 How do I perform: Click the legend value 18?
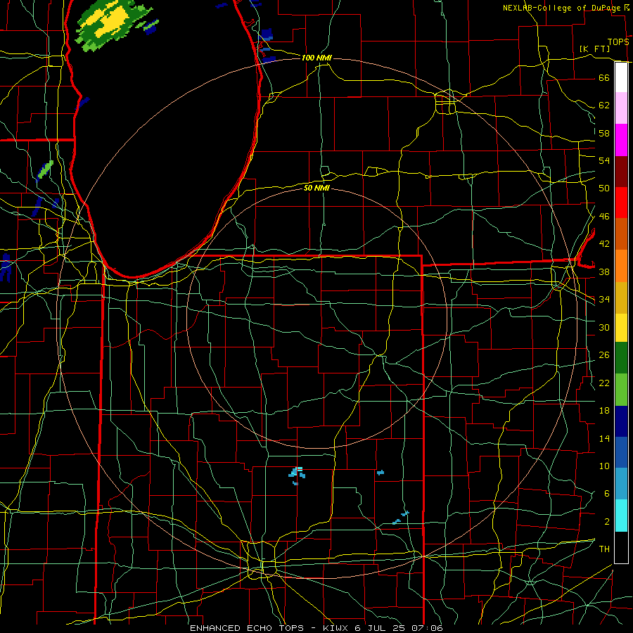[x=604, y=411]
